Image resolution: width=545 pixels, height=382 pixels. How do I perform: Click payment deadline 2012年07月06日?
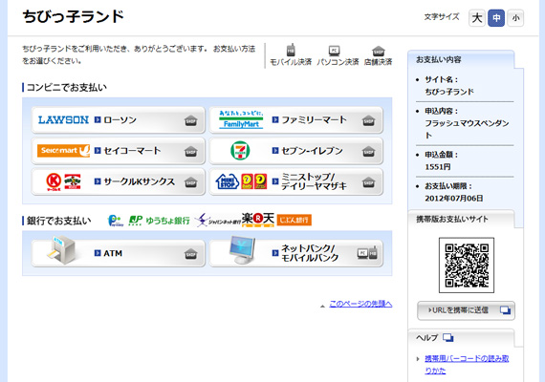453,199
